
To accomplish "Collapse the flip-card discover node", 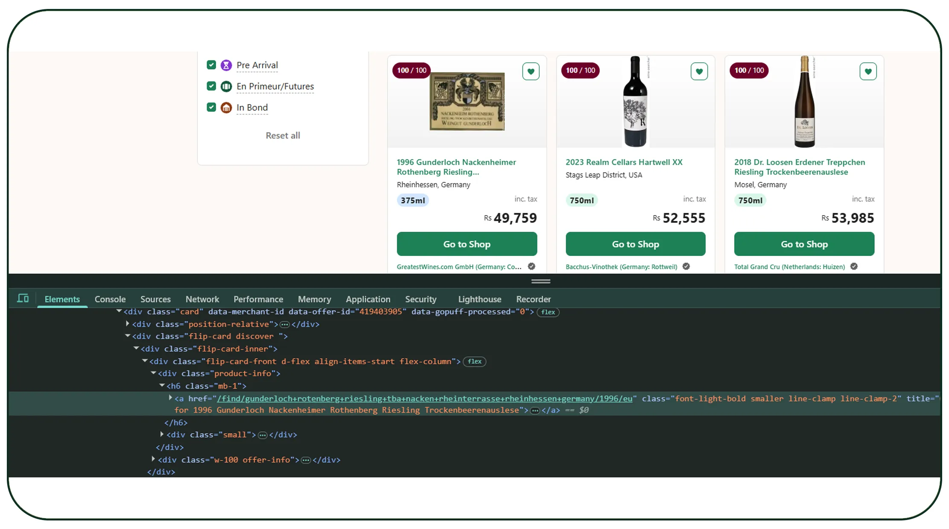I will (128, 336).
